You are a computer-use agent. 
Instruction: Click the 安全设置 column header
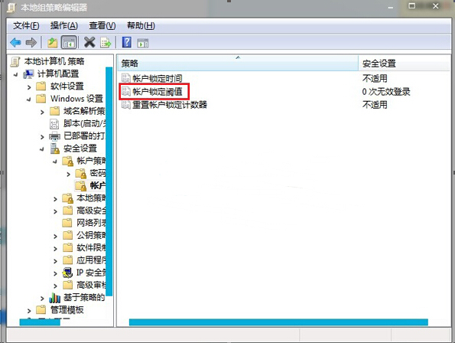pyautogui.click(x=404, y=63)
